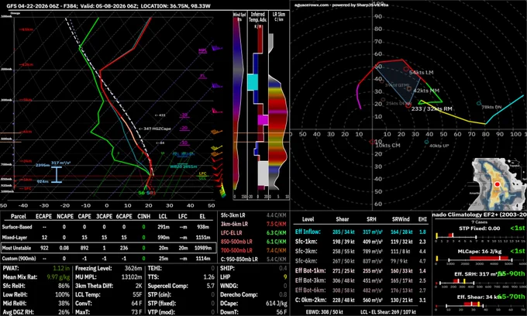
Task: Click the MU MPL value 13102m
Action: (x=132, y=277)
